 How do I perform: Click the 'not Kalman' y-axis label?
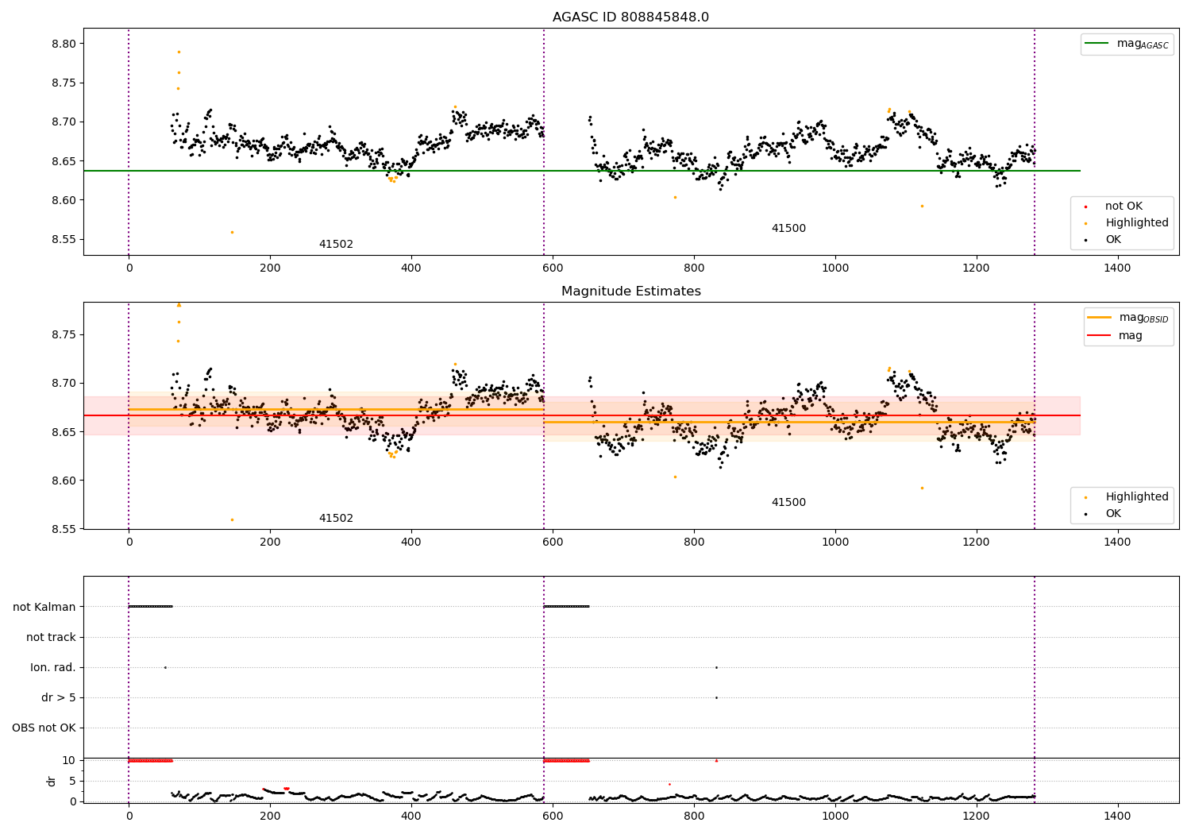(44, 608)
